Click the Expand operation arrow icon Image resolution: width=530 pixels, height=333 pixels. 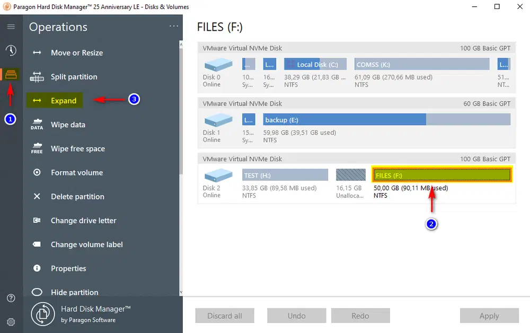pyautogui.click(x=37, y=101)
